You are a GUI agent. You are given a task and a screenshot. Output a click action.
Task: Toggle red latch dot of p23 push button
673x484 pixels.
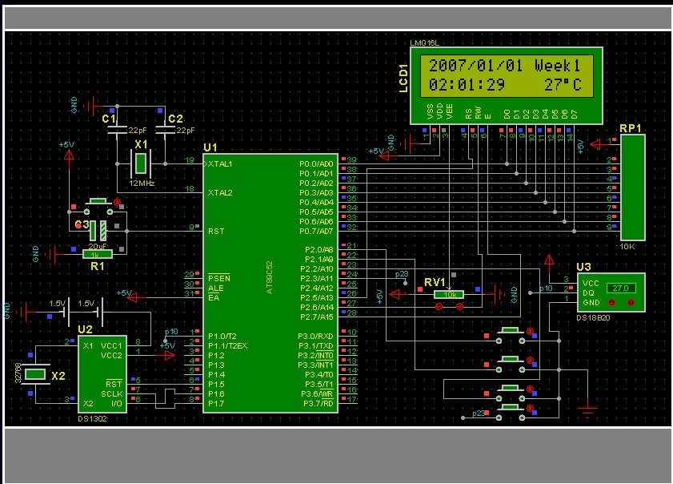pos(529,408)
